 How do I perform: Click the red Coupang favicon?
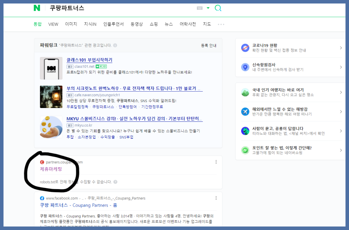[42, 162]
